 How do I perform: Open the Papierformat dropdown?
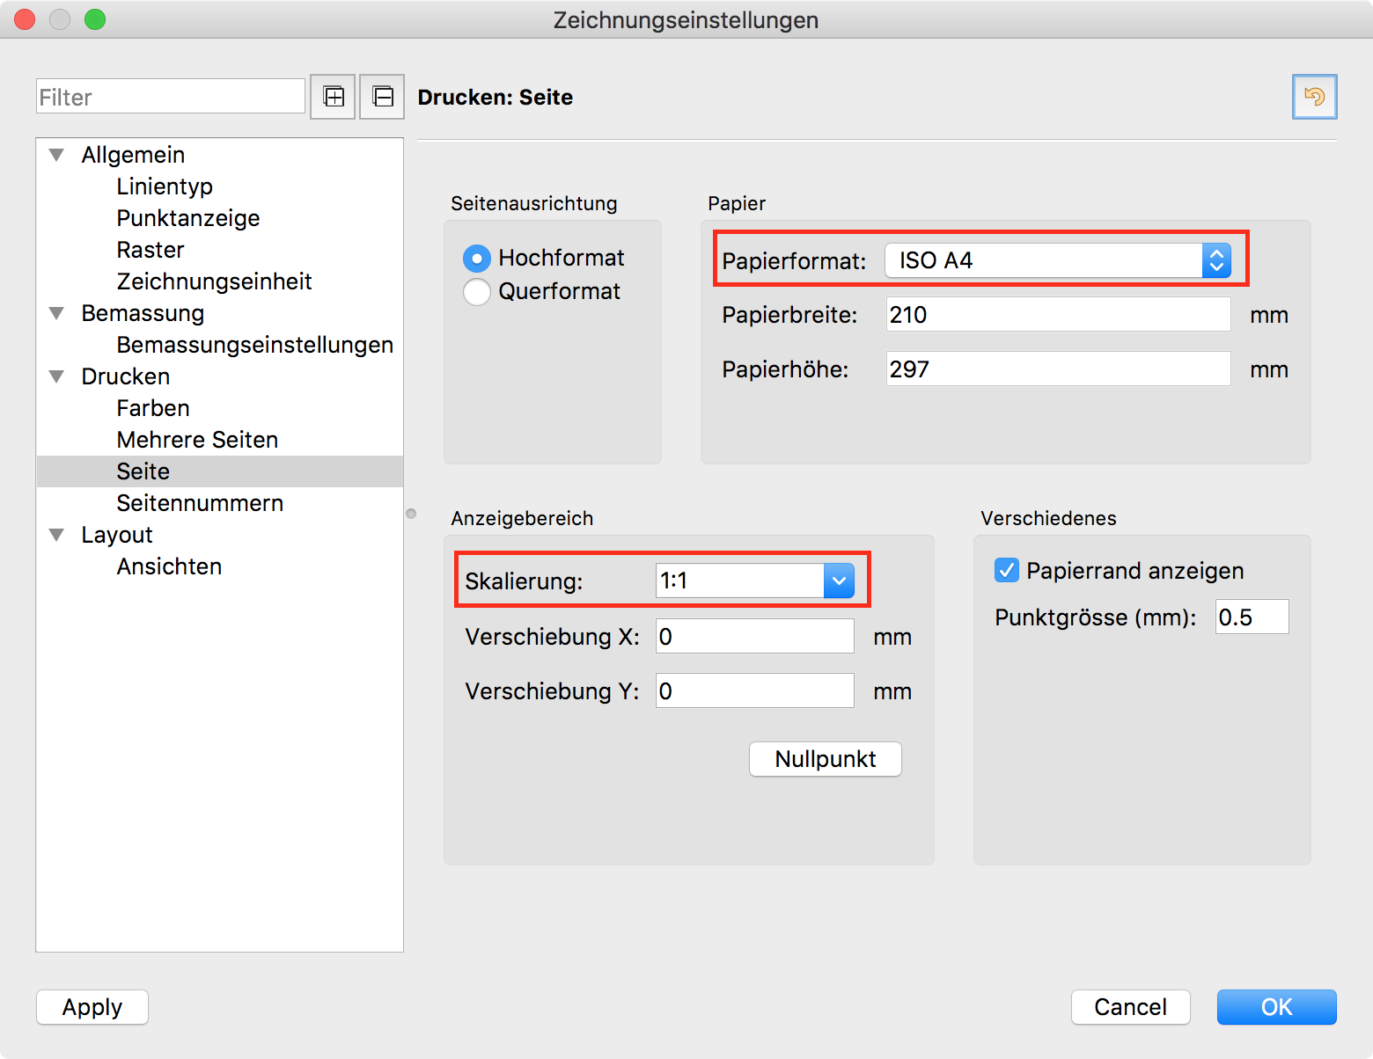pyautogui.click(x=1057, y=261)
